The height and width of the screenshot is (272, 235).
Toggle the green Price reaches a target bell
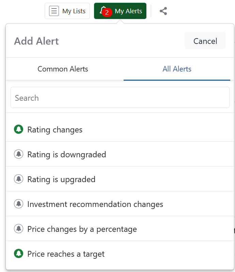point(19,253)
